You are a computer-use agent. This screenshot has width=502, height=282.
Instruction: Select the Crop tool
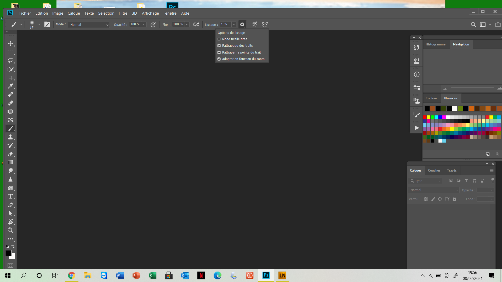coord(10,77)
